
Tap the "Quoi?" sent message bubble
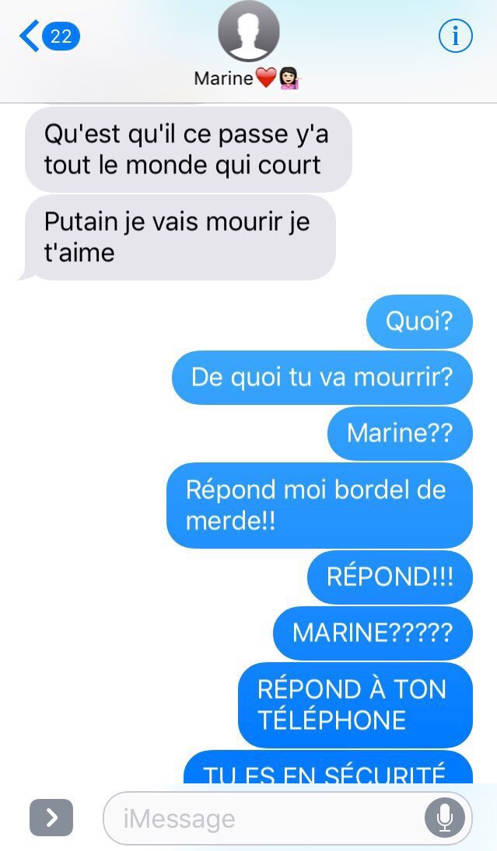pyautogui.click(x=419, y=321)
